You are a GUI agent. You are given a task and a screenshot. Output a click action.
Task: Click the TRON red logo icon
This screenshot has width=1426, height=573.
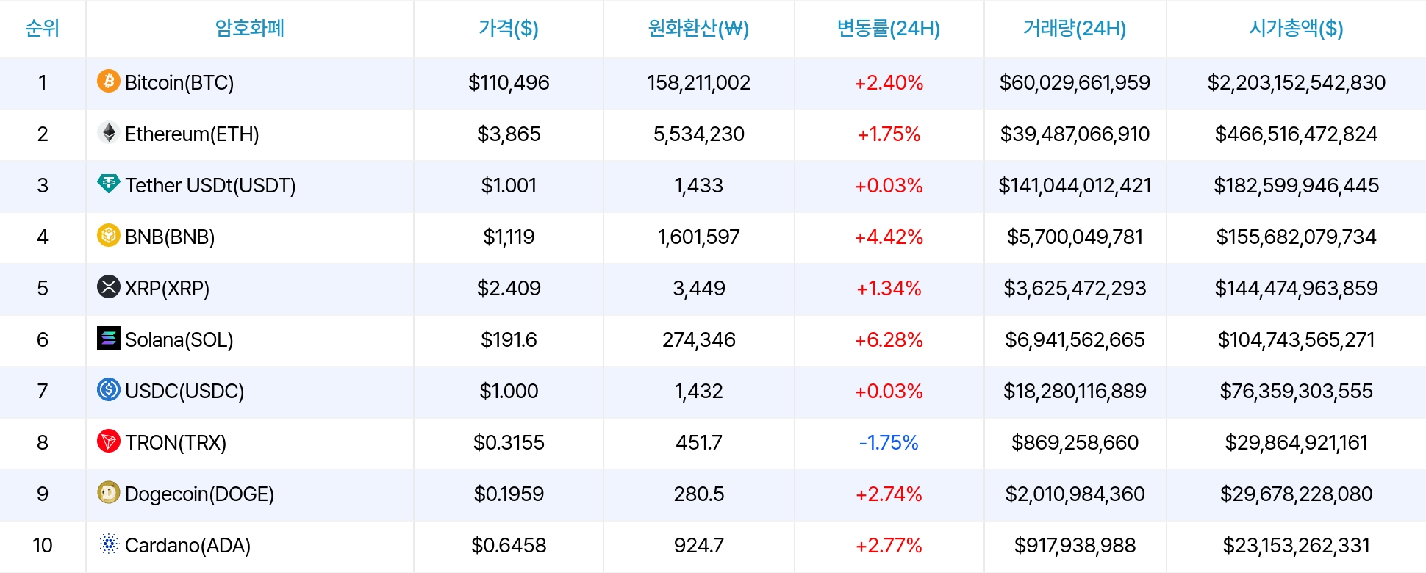109,441
